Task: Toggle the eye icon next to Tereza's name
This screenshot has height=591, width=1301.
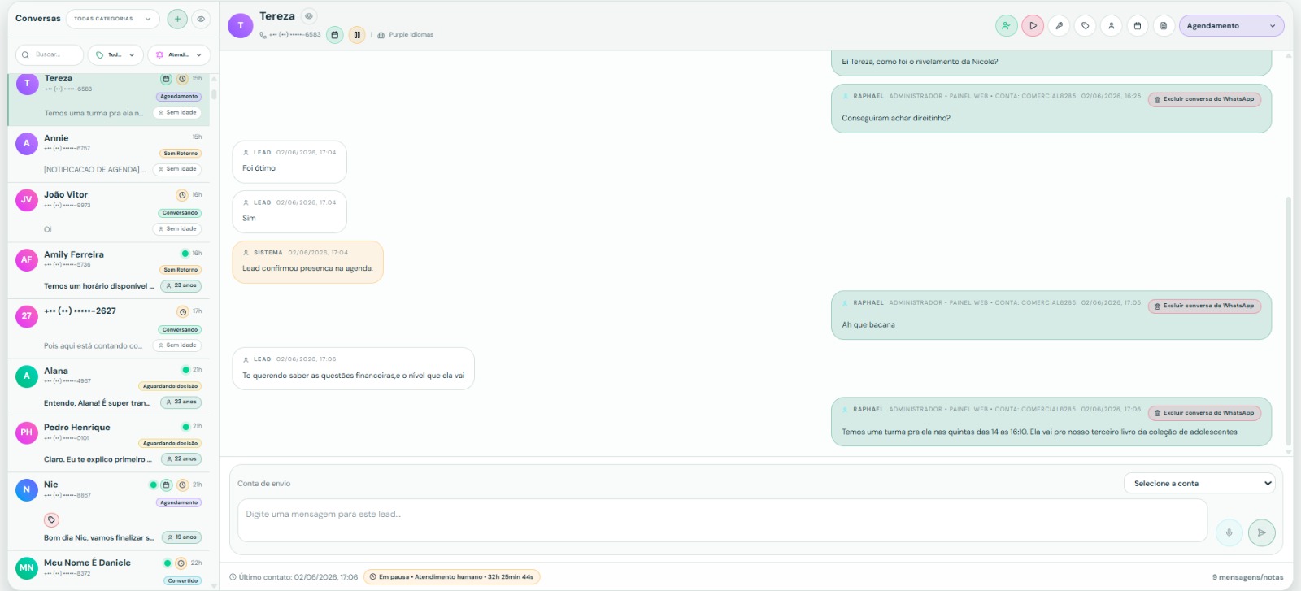Action: coord(309,16)
